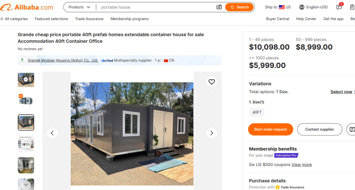Open Grande Modular Housing supplier link
The height and width of the screenshot is (190, 355).
click(63, 60)
